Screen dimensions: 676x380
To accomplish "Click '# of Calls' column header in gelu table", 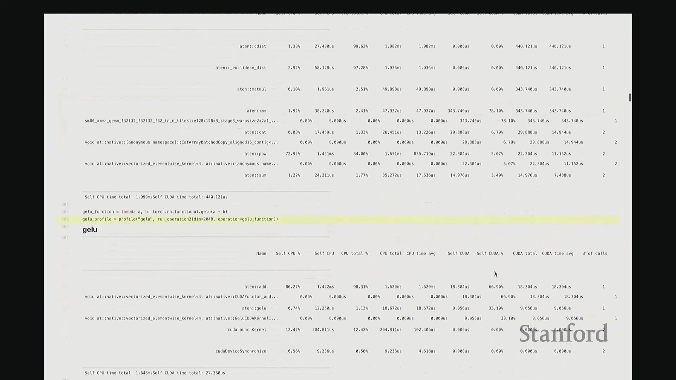I will pyautogui.click(x=595, y=253).
